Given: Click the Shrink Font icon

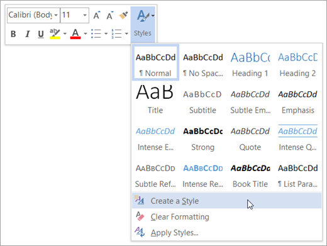Looking at the screenshot, I should coord(110,15).
